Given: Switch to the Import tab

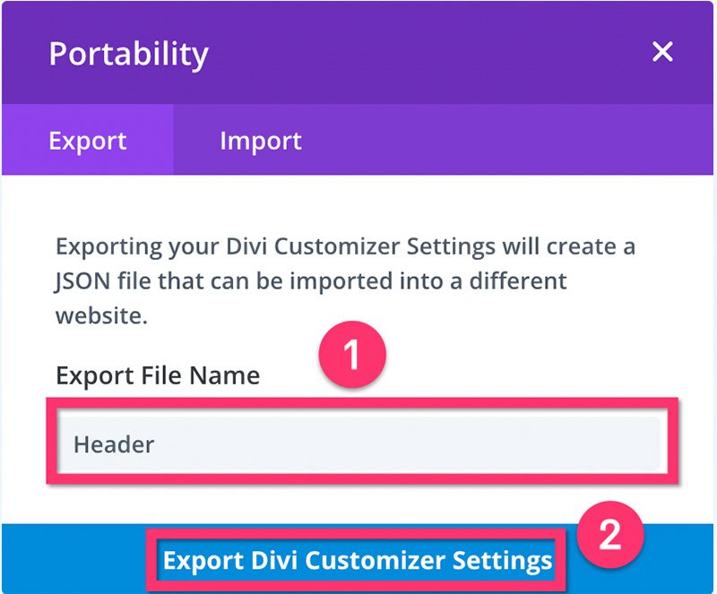Looking at the screenshot, I should point(261,141).
